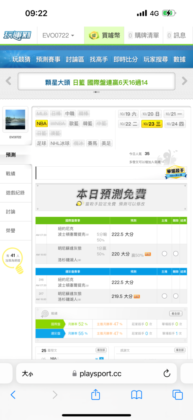Select the 10/24 四 date button

pos(175,124)
